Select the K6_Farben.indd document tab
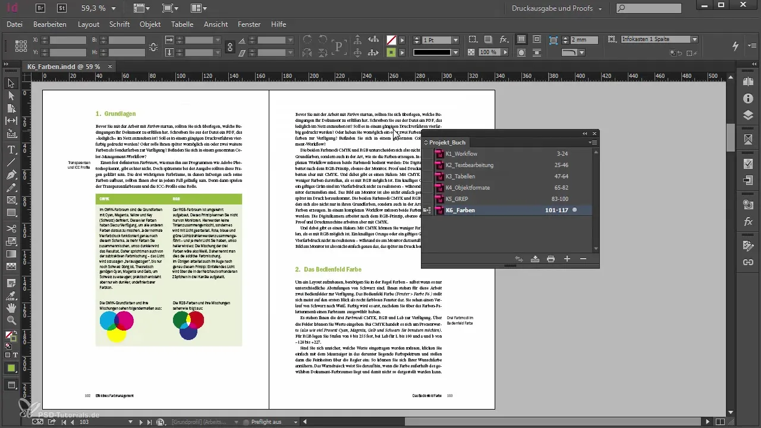The image size is (761, 428). tap(64, 67)
